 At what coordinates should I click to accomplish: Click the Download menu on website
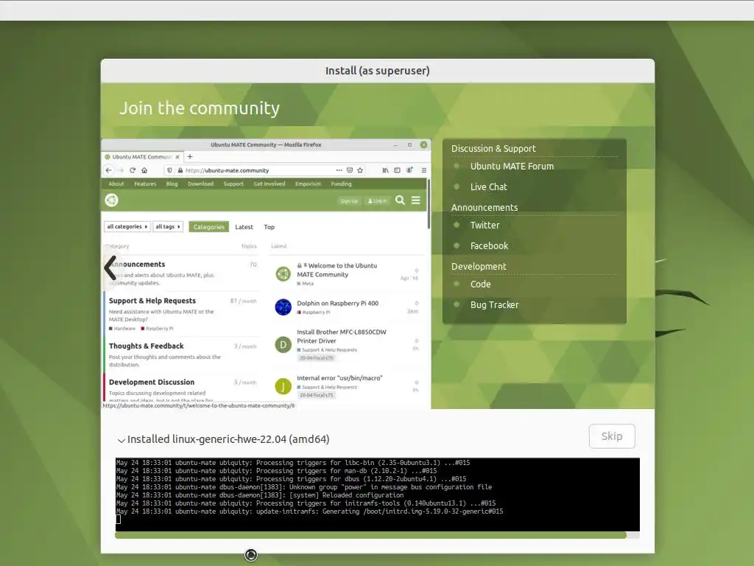(x=200, y=184)
